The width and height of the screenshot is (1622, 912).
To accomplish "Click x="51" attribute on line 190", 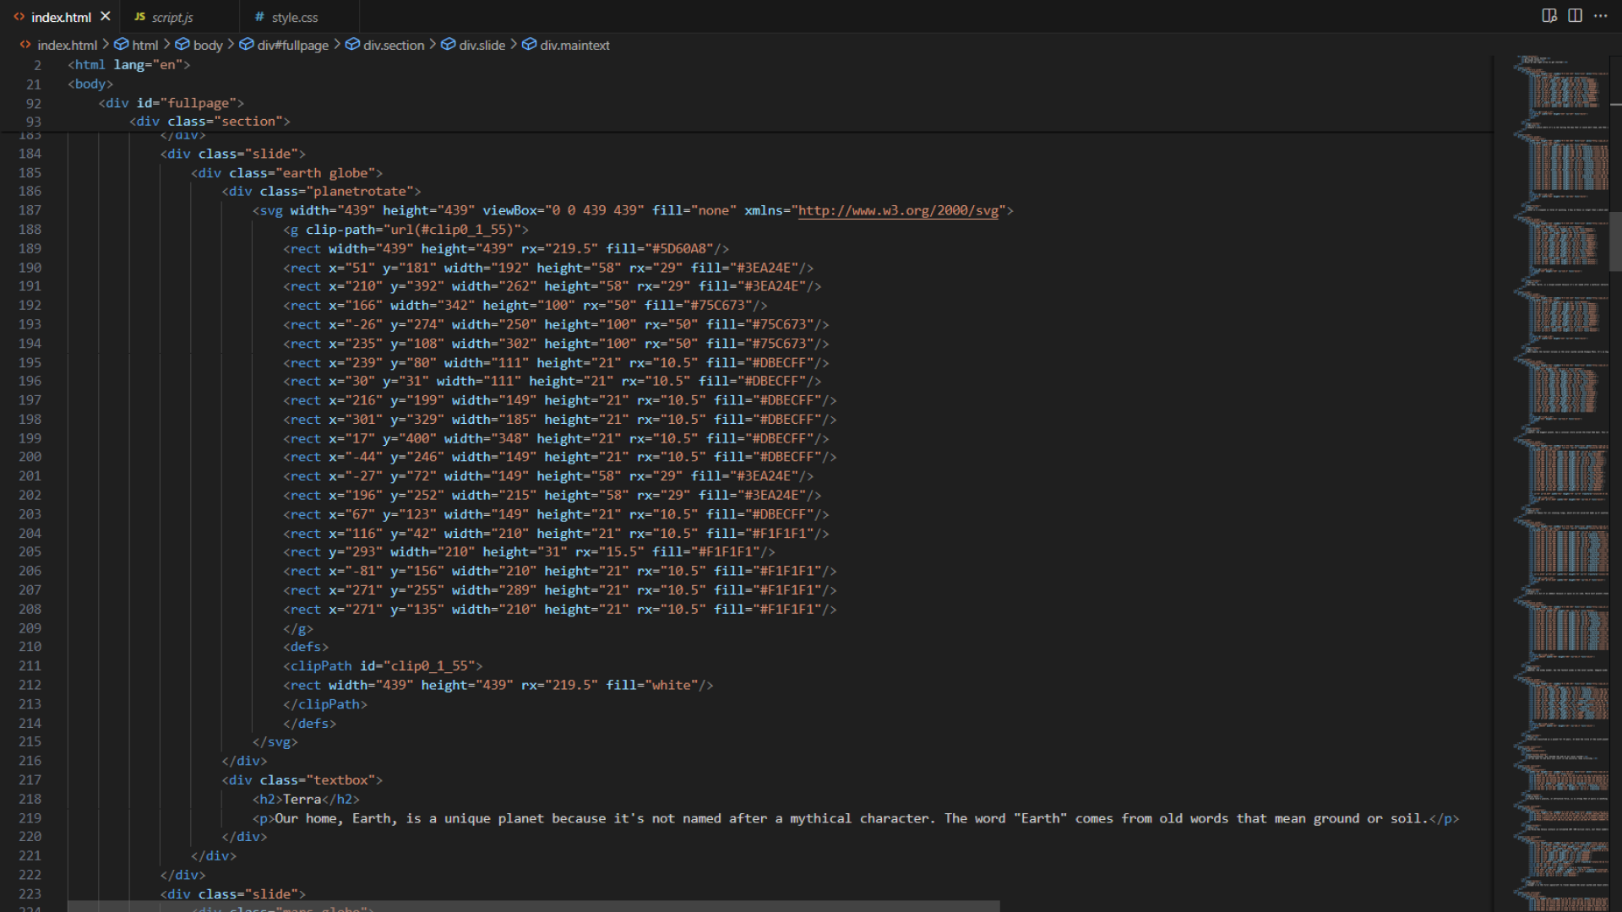I will [x=351, y=268].
